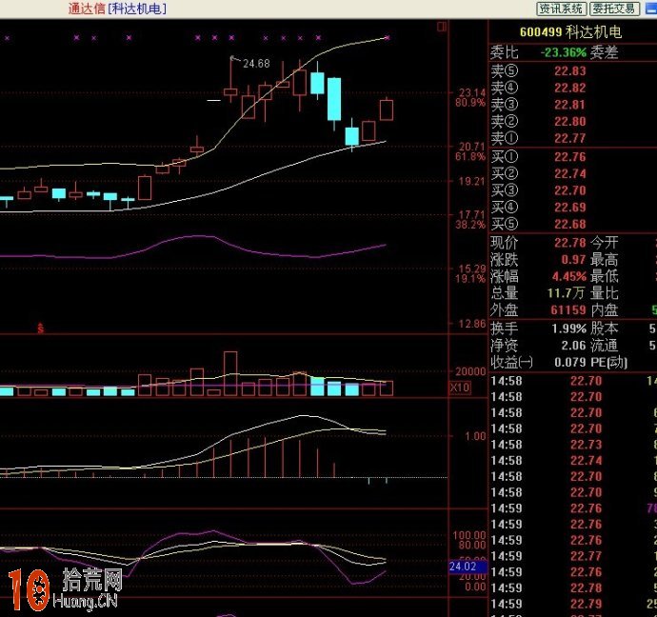
Task: Select the 买① bid price 22.76
Action: 569,157
